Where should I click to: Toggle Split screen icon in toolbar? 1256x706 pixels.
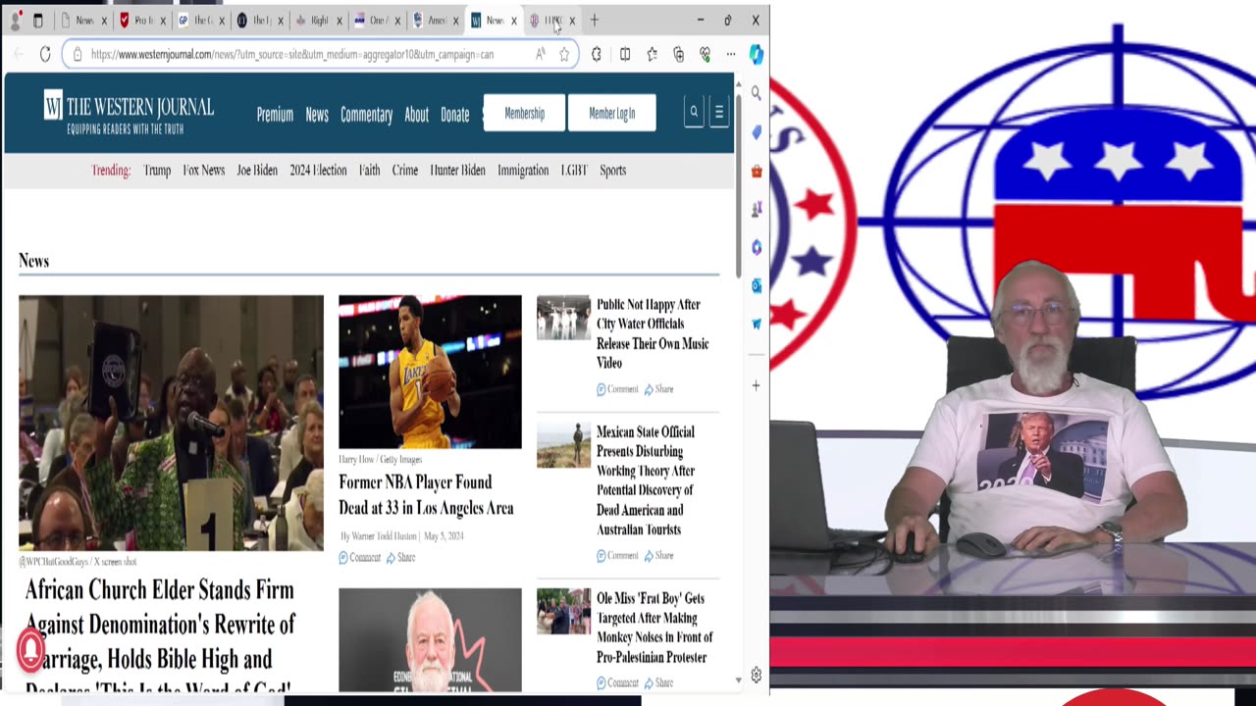pyautogui.click(x=625, y=54)
